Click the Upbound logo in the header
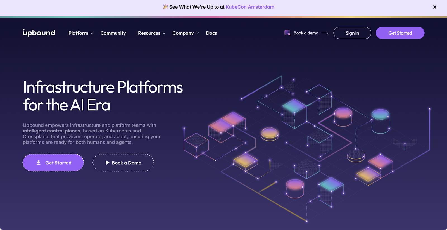 click(x=39, y=33)
